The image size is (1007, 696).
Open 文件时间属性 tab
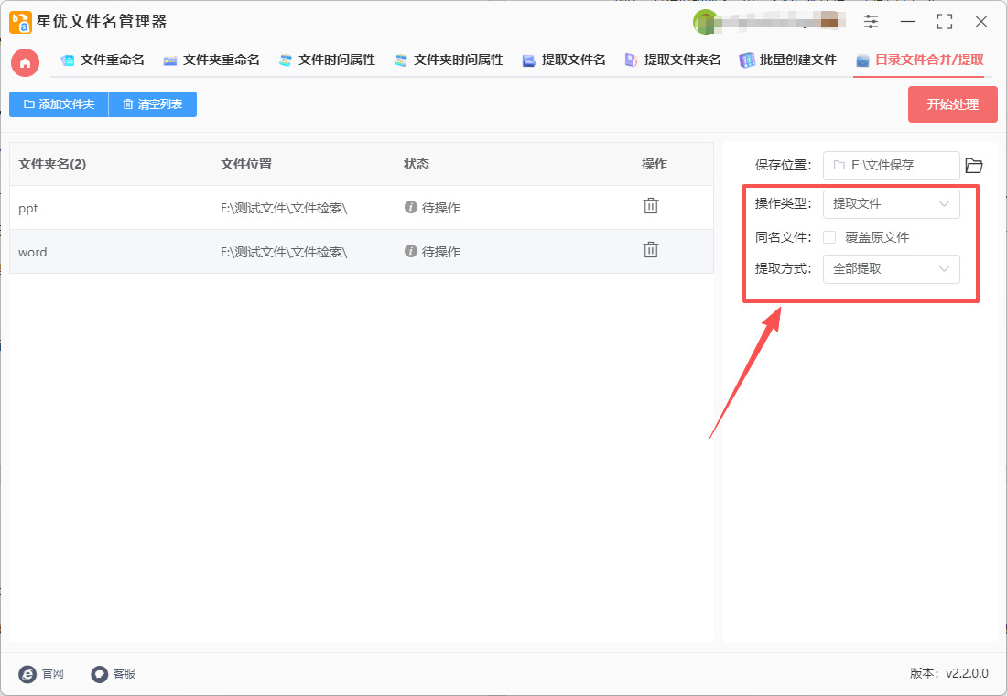pyautogui.click(x=328, y=60)
